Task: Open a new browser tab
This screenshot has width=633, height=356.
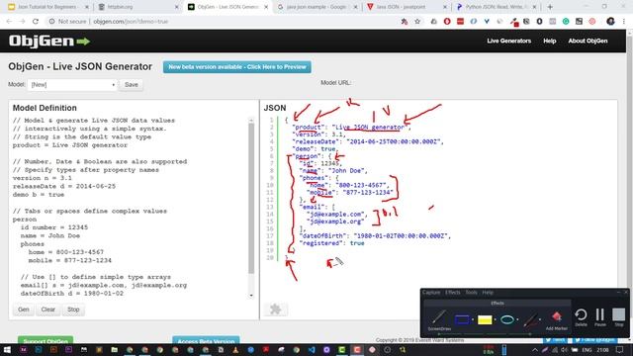Action: 550,7
